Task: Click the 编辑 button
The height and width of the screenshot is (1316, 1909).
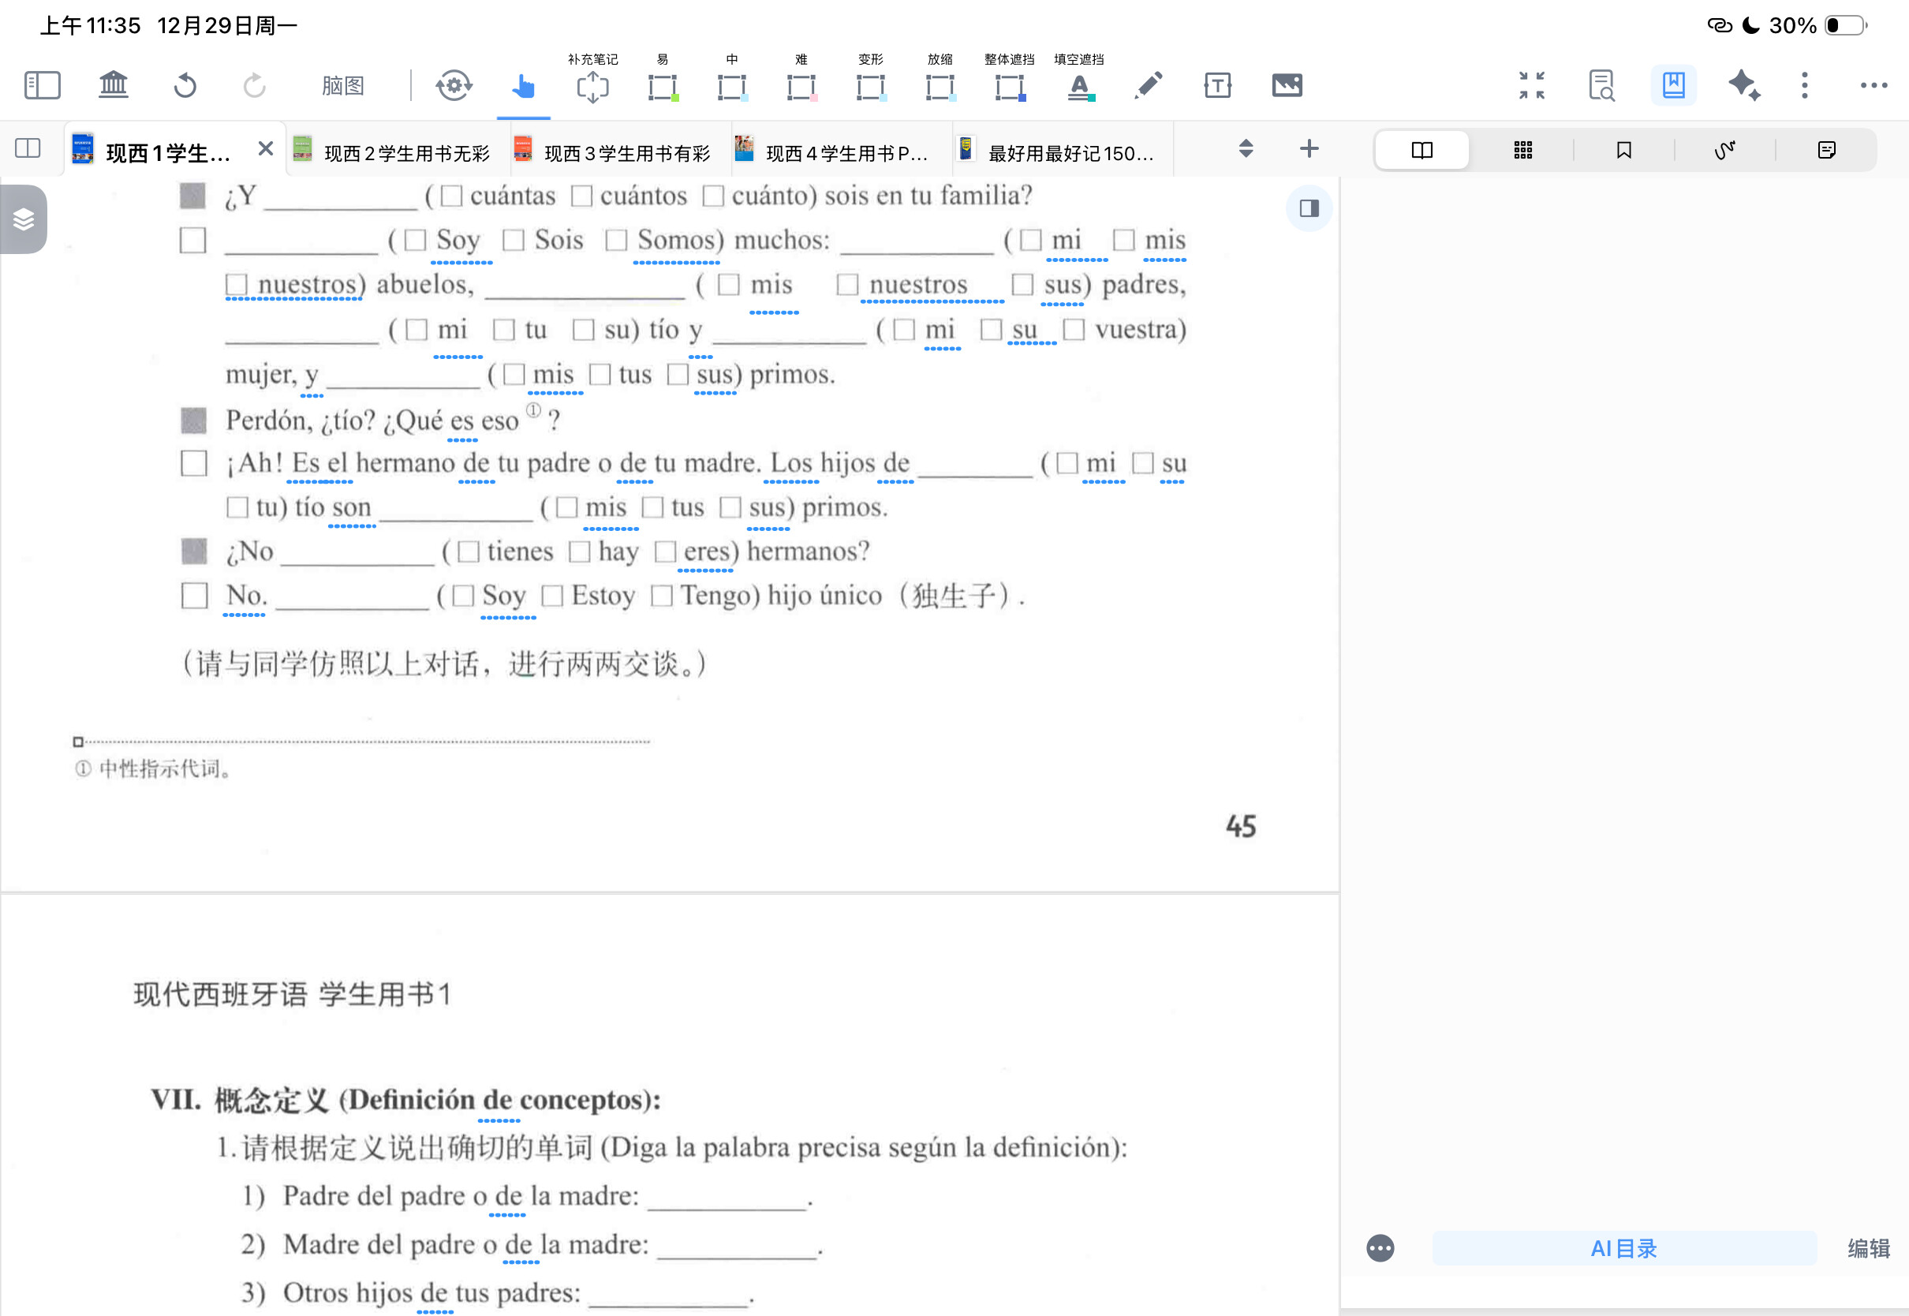Action: pyautogui.click(x=1868, y=1247)
